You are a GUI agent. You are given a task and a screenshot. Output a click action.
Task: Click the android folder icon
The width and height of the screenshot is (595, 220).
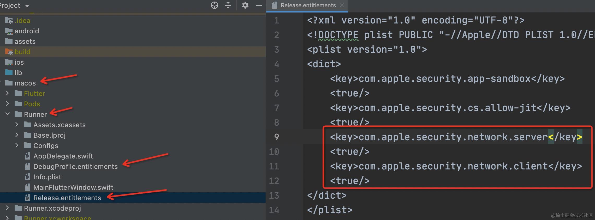tap(9, 31)
